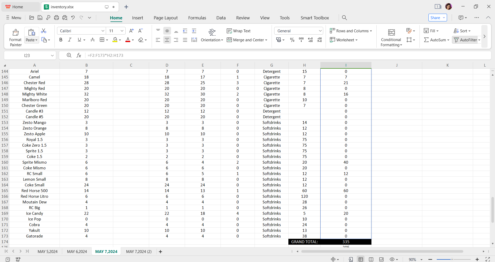Screen dimensions: 495x262
Task: Open the Insert tab
Action: [x=137, y=18]
